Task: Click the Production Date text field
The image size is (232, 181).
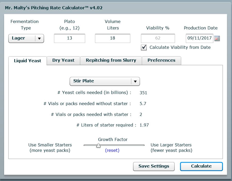Action: [199, 38]
